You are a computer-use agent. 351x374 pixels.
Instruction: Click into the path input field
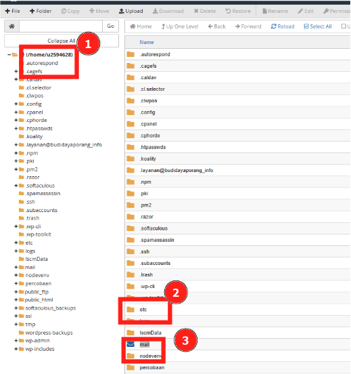point(61,26)
